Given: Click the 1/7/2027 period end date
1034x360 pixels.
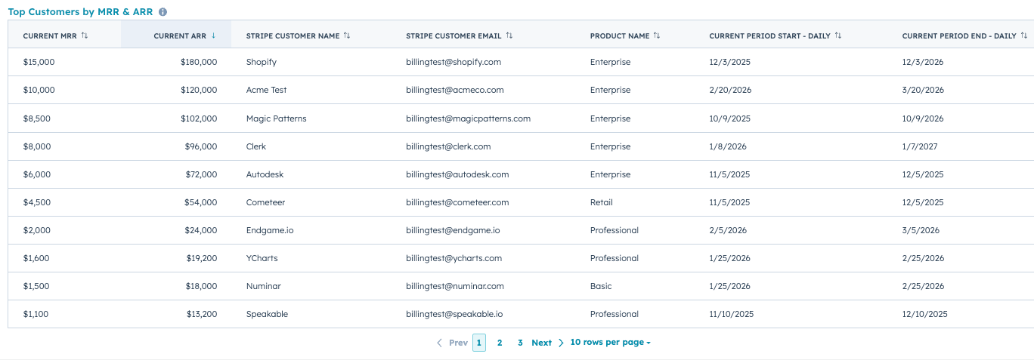Looking at the screenshot, I should tap(920, 146).
